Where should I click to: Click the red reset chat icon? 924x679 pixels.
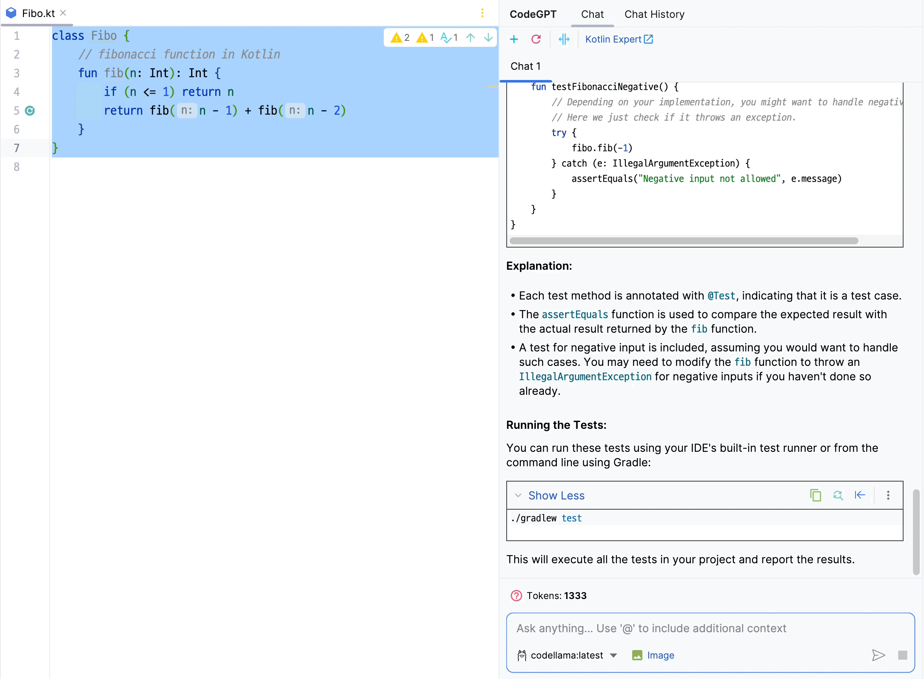536,39
